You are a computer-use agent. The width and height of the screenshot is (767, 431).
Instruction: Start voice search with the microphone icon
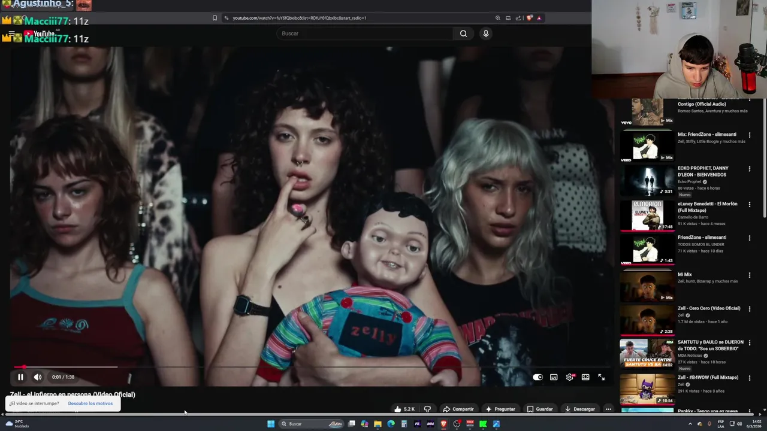486,34
